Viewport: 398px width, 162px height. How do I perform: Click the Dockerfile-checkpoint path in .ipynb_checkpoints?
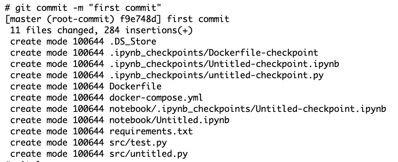[214, 53]
